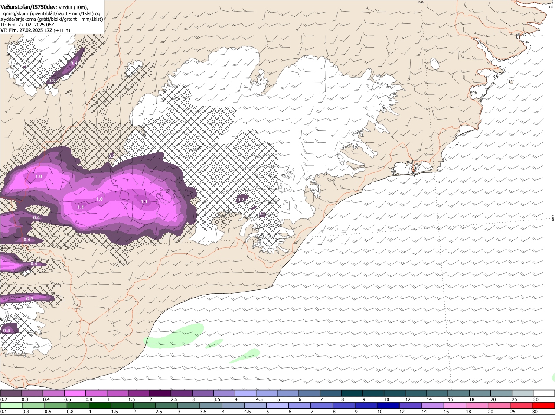Screen dimensions: 555x415
Task: Click the '0.3' contour label on the map
Action: 52,81
